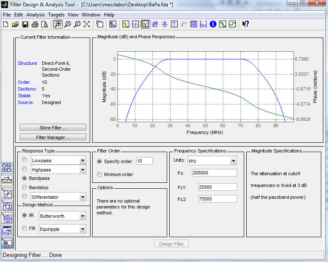Click the Print toolbar icon
The image size is (328, 262).
point(35,24)
